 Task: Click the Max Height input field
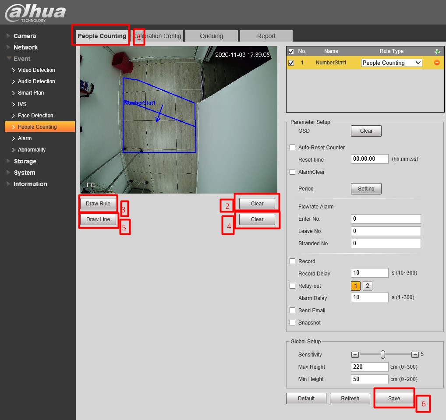369,367
